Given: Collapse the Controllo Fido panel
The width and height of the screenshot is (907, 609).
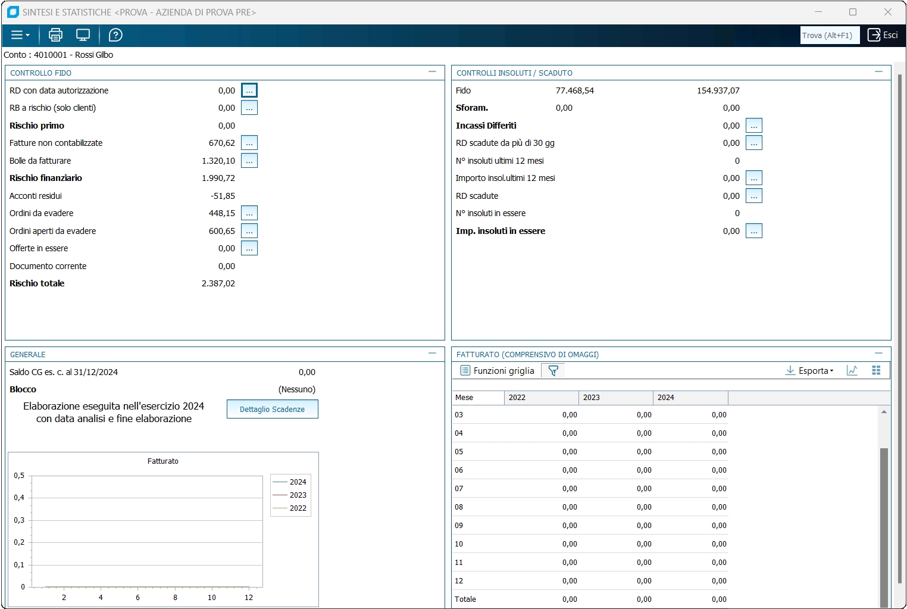Looking at the screenshot, I should 432,72.
